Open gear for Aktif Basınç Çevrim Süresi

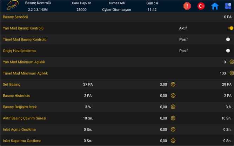(x=173, y=118)
